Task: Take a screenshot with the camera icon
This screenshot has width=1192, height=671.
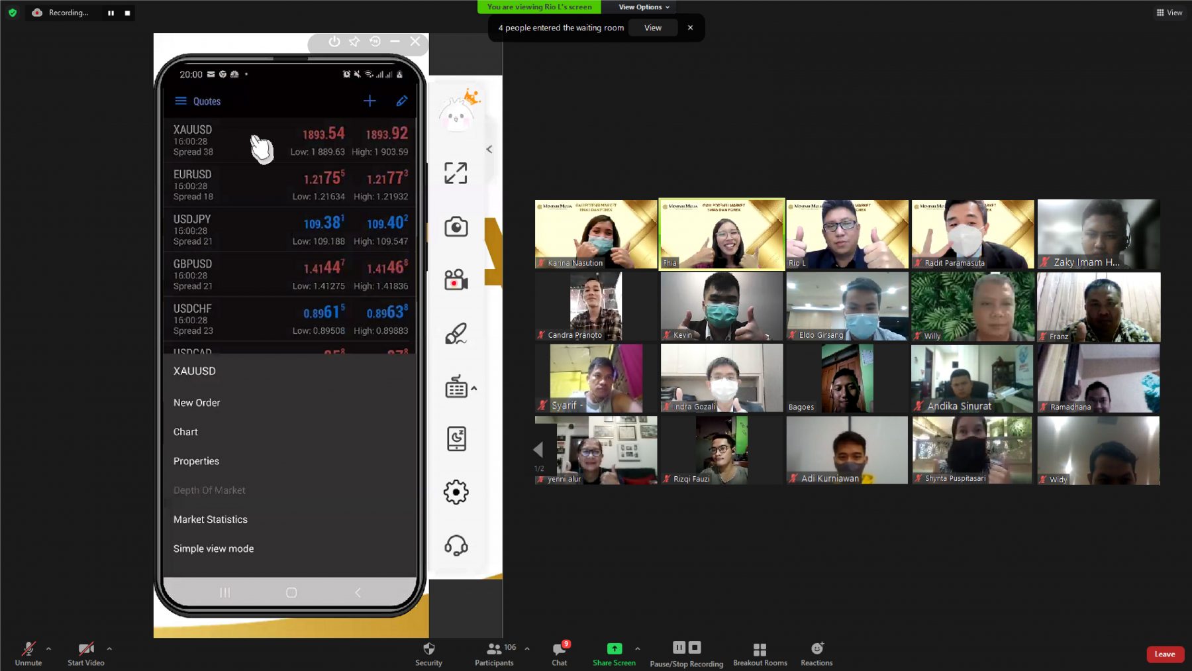Action: coord(456,227)
